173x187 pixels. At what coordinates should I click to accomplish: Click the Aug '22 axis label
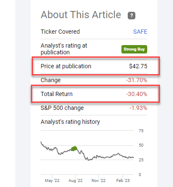76,181
